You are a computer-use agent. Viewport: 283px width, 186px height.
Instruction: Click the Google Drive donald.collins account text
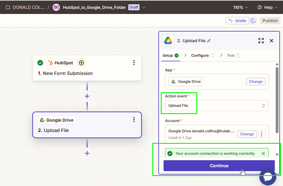coord(201,131)
